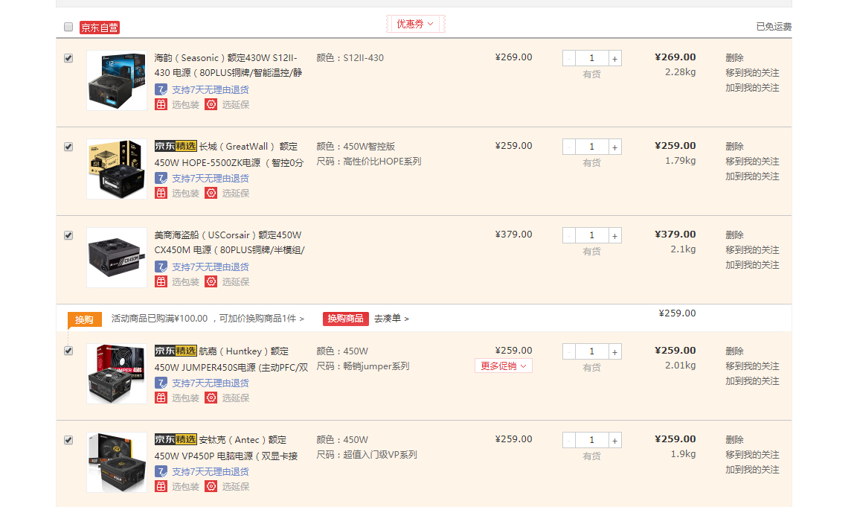Viewport: 854px width, 507px height.
Task: Delete the GreatWall item via 删除
Action: pyautogui.click(x=734, y=147)
